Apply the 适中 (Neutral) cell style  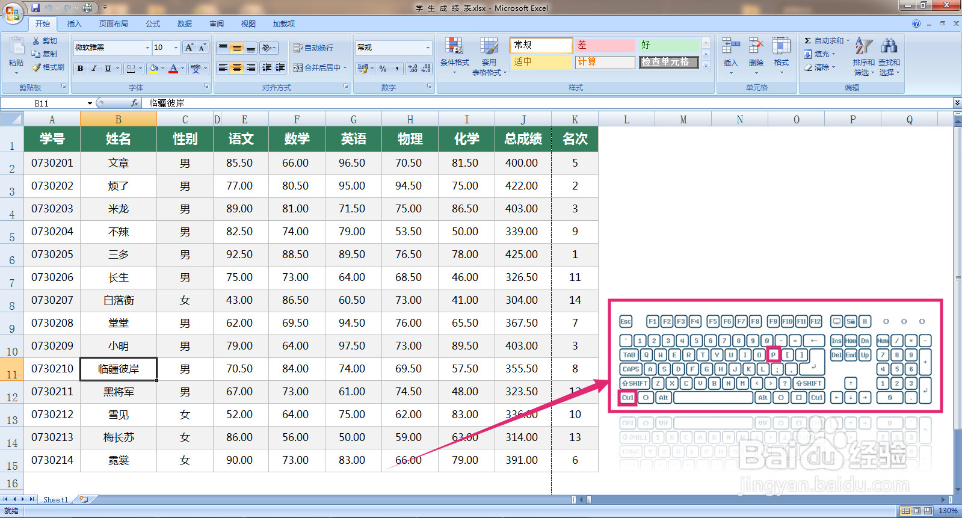pyautogui.click(x=541, y=62)
